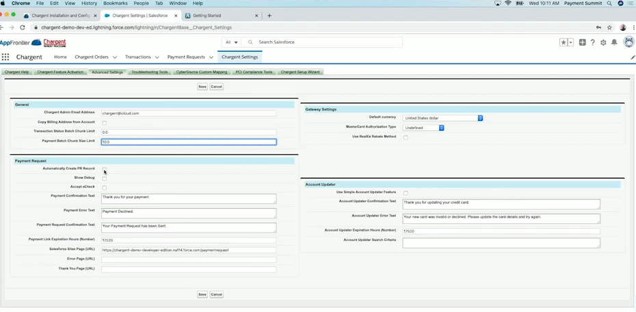Open the global actions plus icon

[x=582, y=42]
